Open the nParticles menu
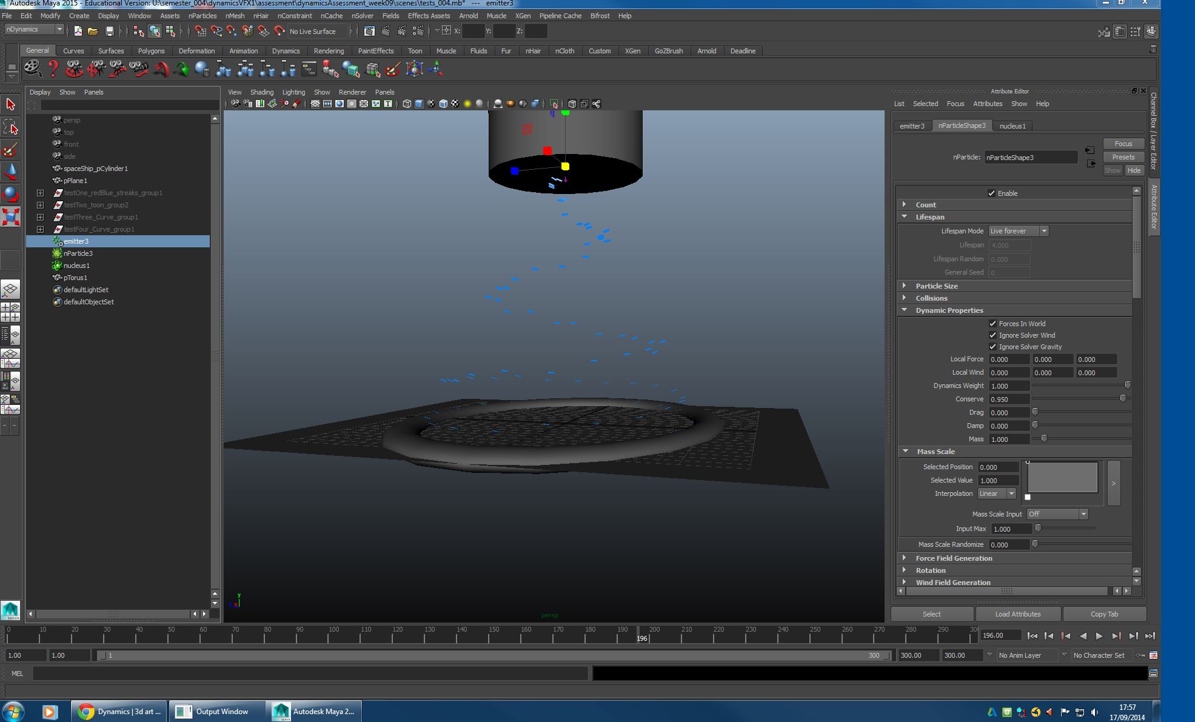This screenshot has width=1195, height=722. coord(202,16)
